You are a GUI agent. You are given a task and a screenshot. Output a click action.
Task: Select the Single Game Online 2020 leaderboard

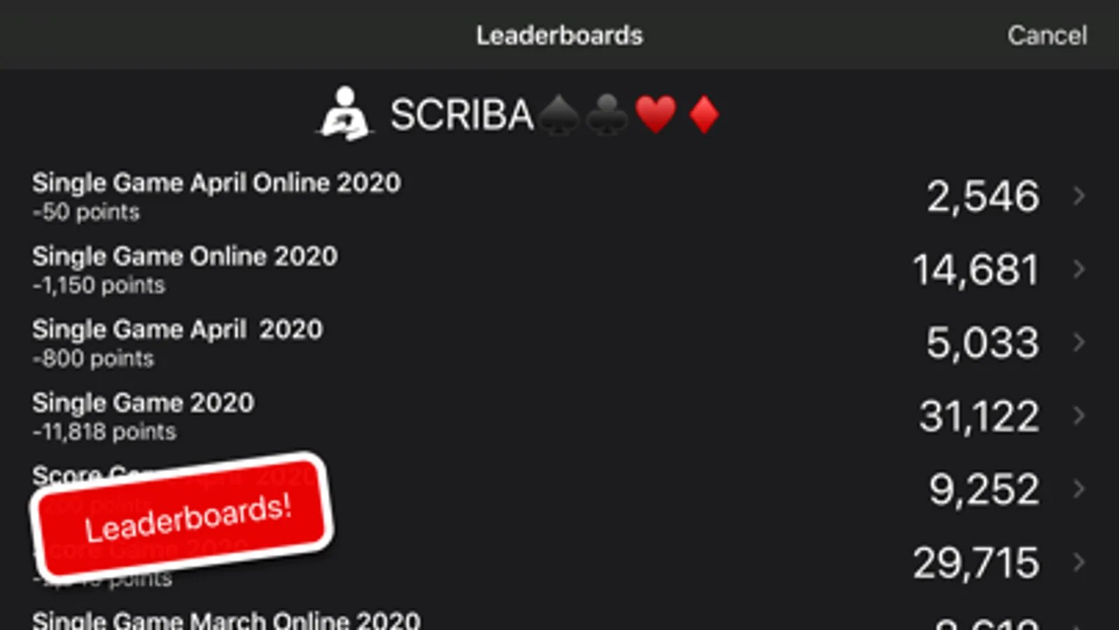point(559,269)
